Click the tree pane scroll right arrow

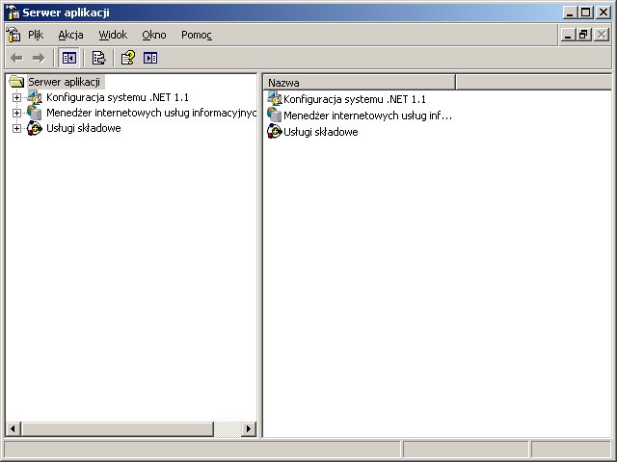(248, 429)
